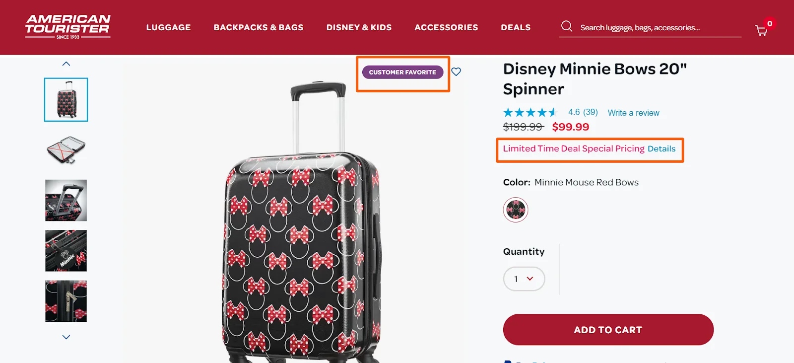Click ADD TO CART
This screenshot has height=363, width=794.
[x=607, y=329]
